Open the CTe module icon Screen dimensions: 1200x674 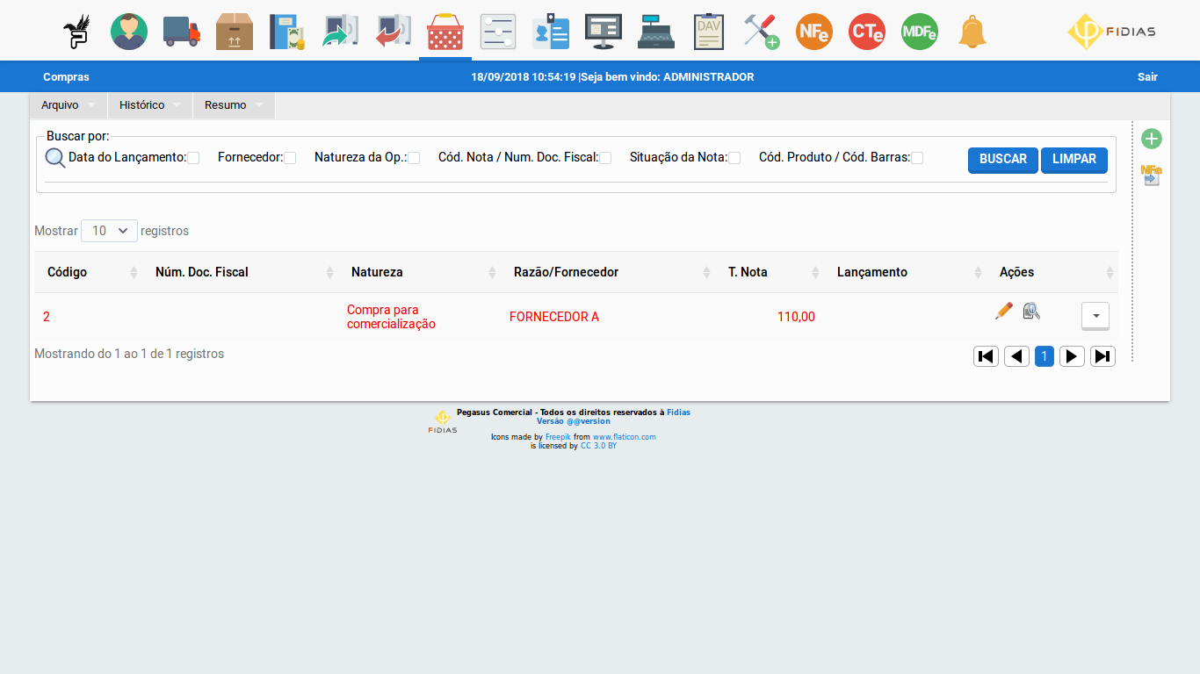pyautogui.click(x=866, y=30)
